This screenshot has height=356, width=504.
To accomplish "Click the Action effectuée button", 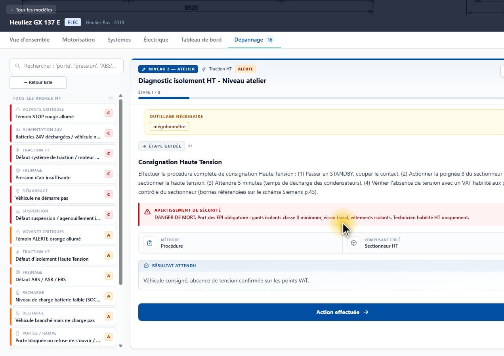I will pos(321,312).
